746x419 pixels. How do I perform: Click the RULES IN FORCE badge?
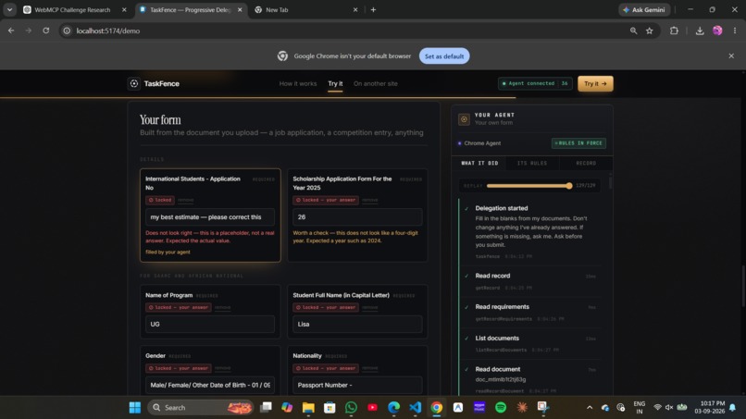click(578, 143)
